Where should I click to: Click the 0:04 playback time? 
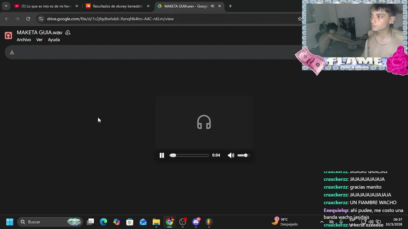[x=216, y=155]
